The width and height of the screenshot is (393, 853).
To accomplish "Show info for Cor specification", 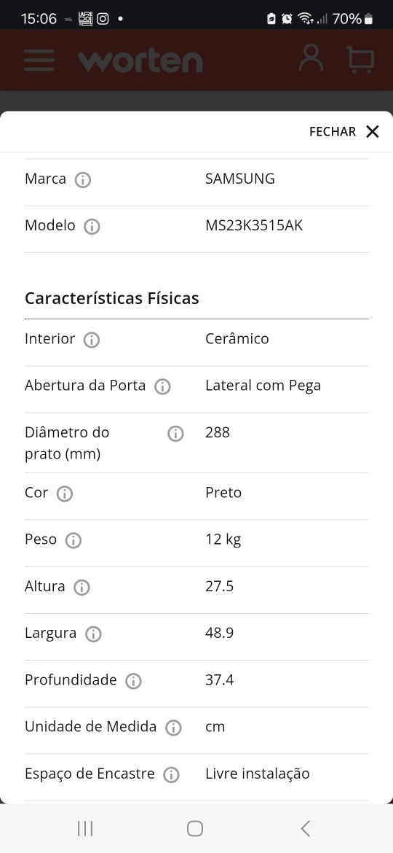I will coord(65,494).
